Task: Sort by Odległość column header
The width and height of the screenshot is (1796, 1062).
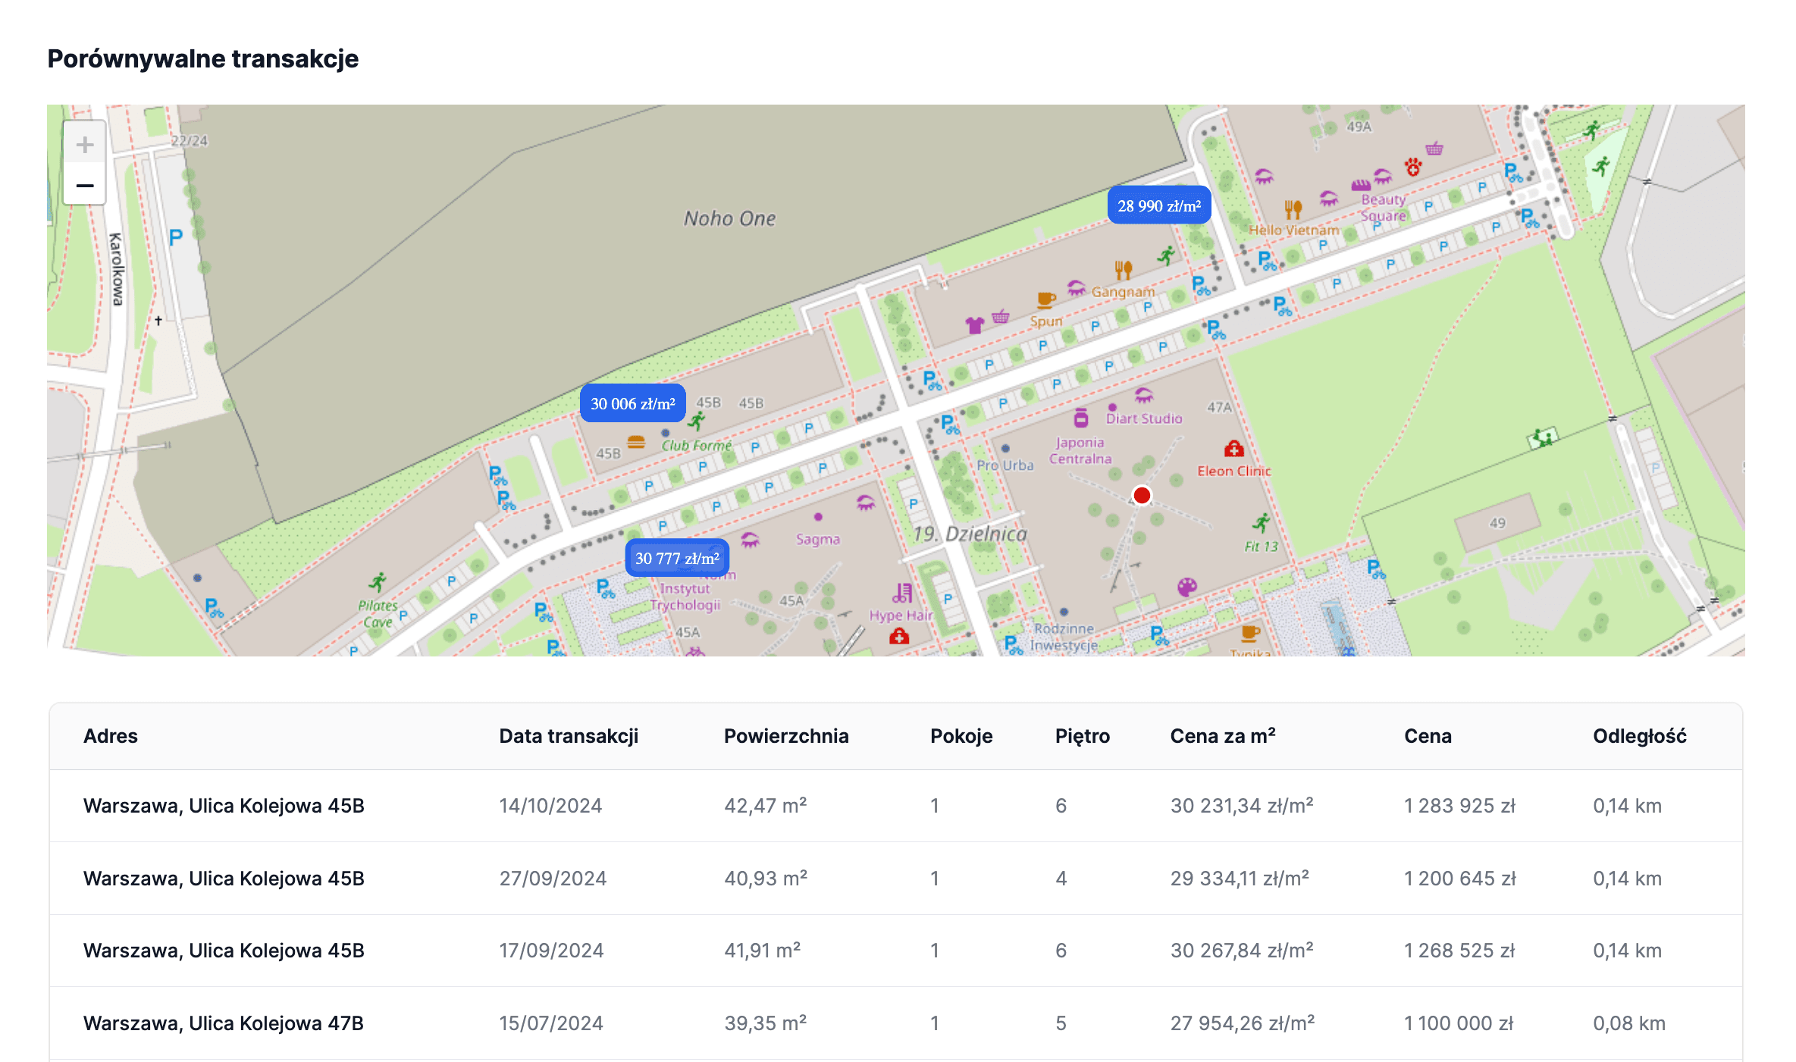Action: click(1639, 736)
